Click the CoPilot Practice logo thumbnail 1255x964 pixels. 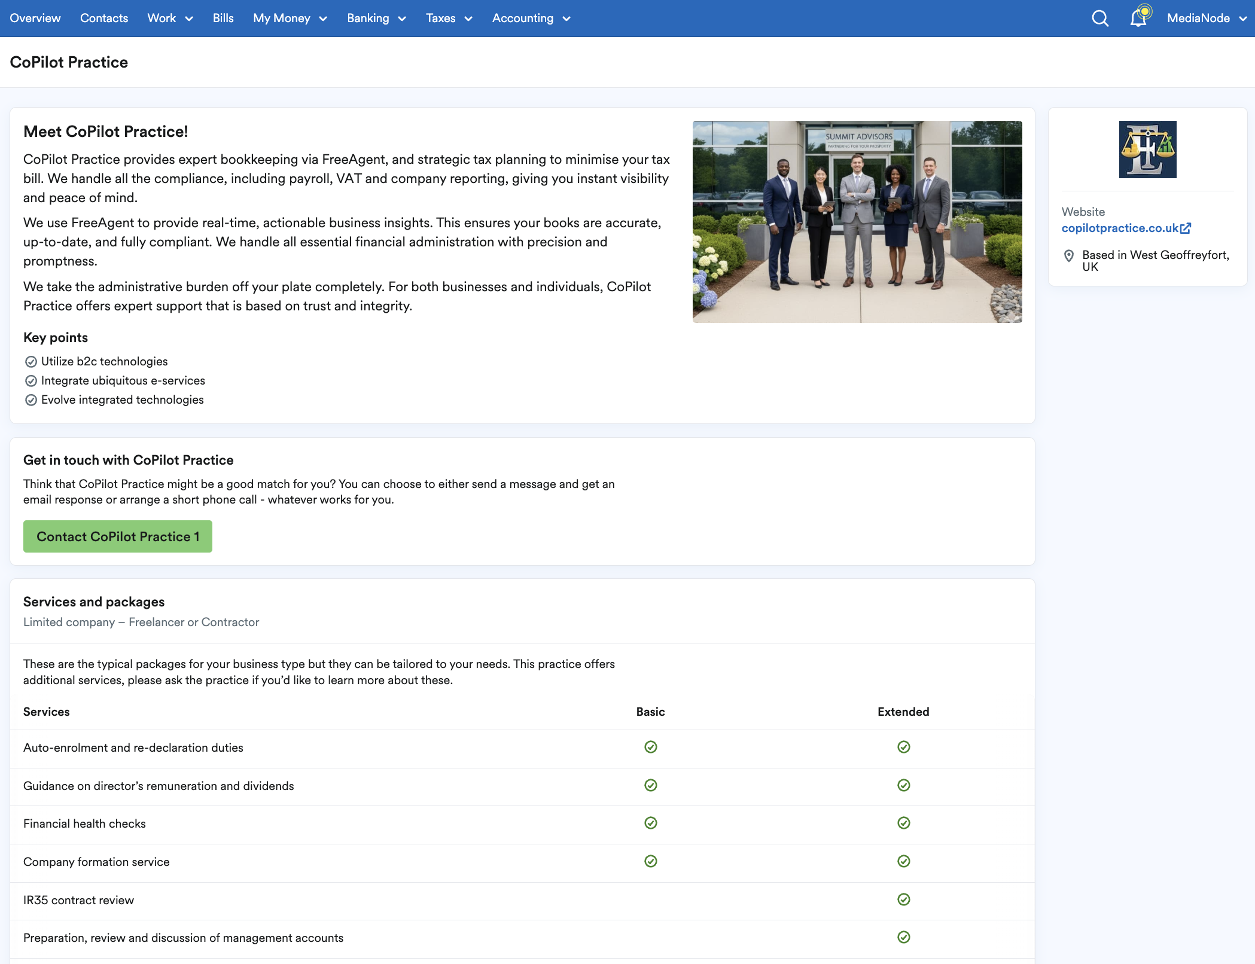pyautogui.click(x=1147, y=150)
